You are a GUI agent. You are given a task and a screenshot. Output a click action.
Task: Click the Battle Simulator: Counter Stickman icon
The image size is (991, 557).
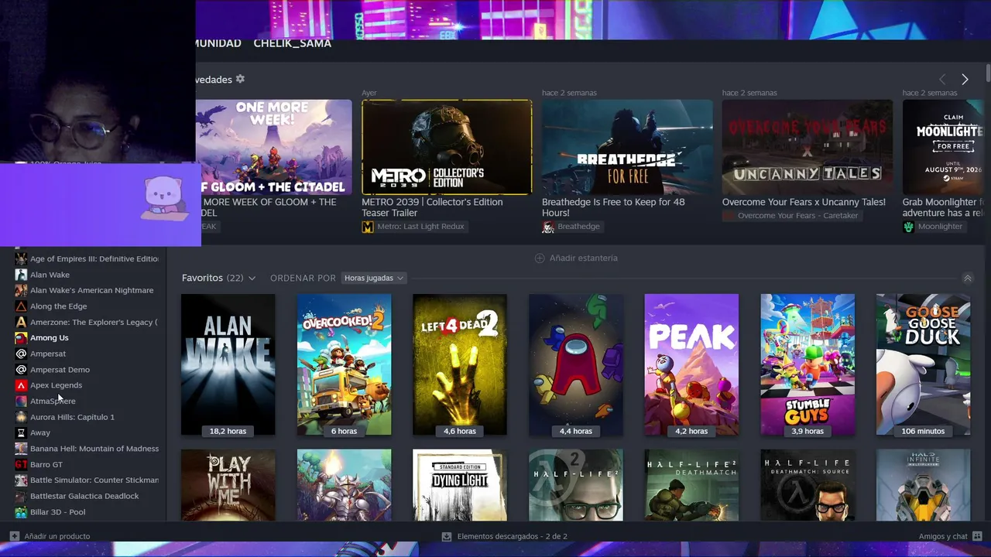21,480
